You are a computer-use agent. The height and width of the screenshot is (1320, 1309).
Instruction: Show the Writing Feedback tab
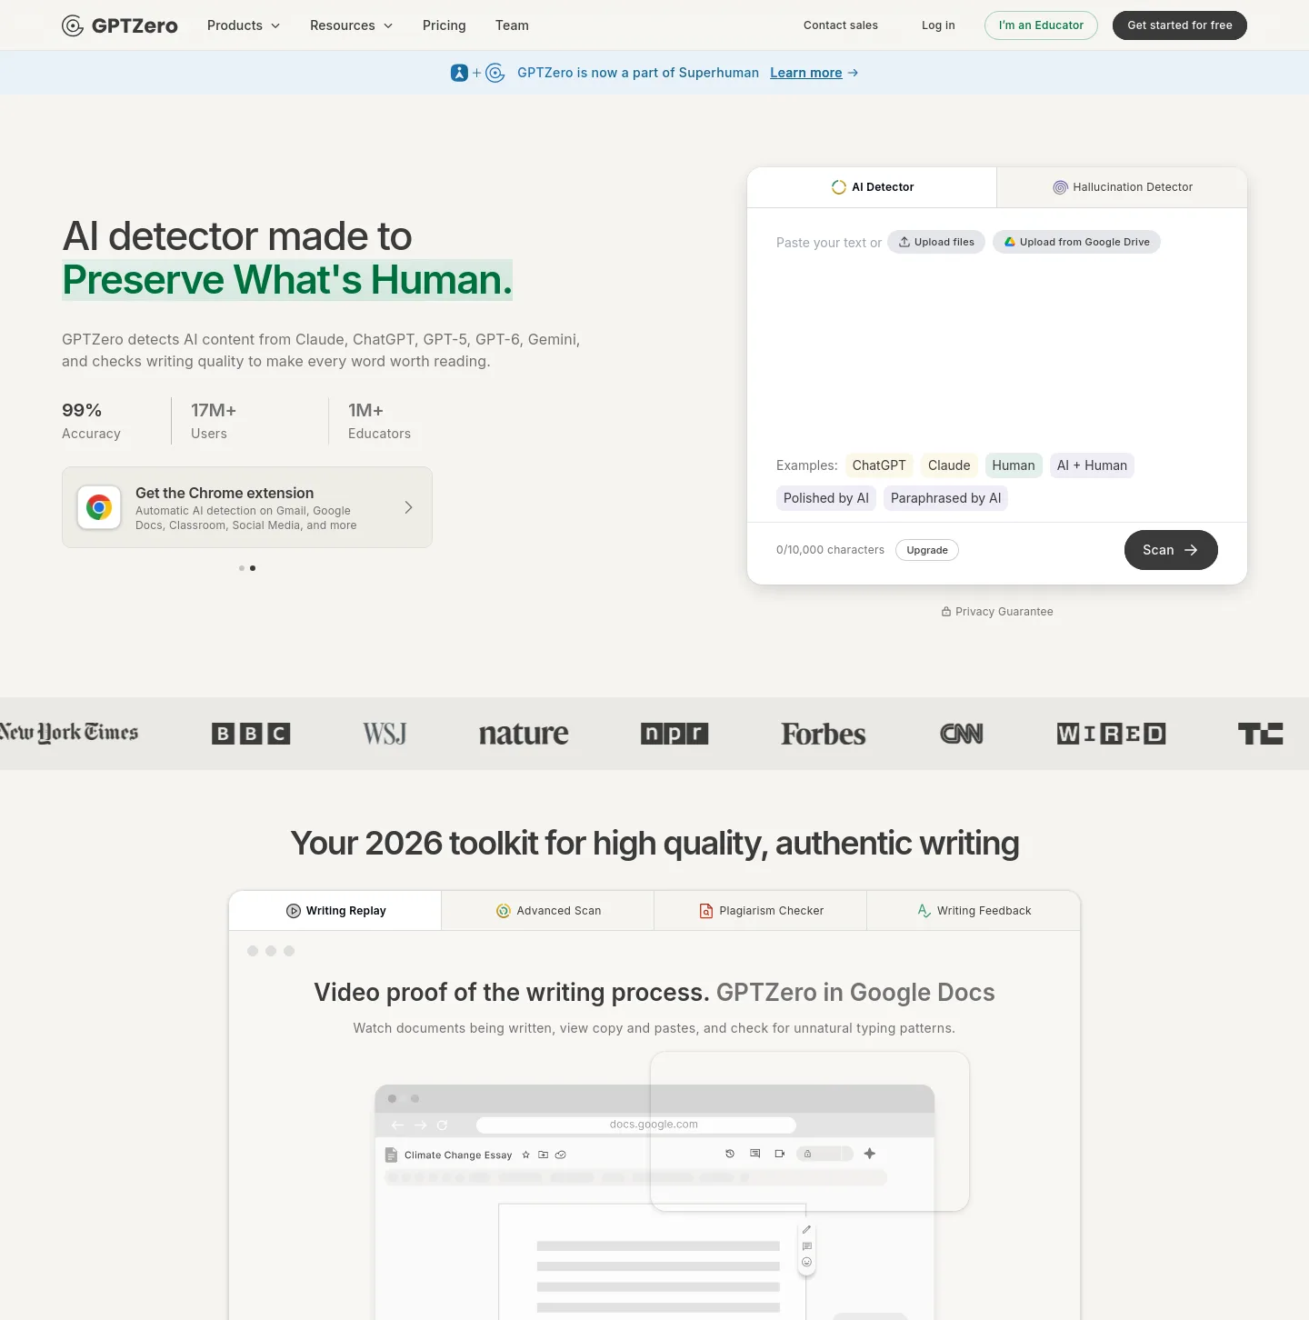[974, 911]
